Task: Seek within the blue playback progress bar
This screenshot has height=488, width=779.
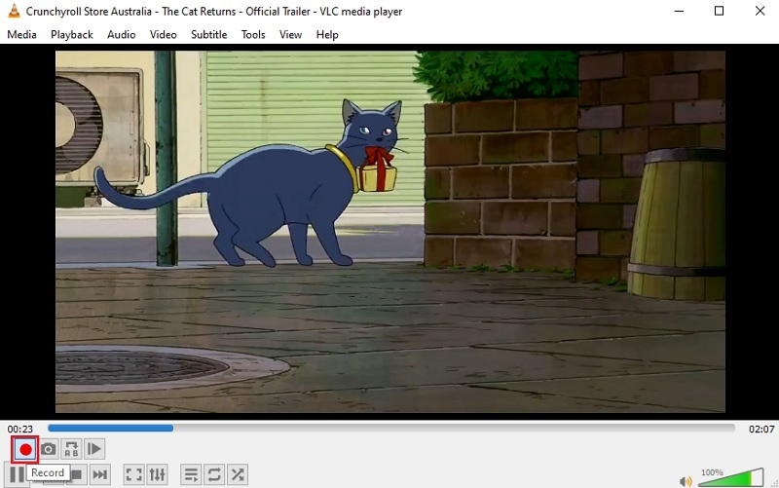Action: pyautogui.click(x=391, y=428)
